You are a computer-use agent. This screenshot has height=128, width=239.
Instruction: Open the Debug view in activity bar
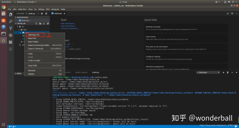11,35
